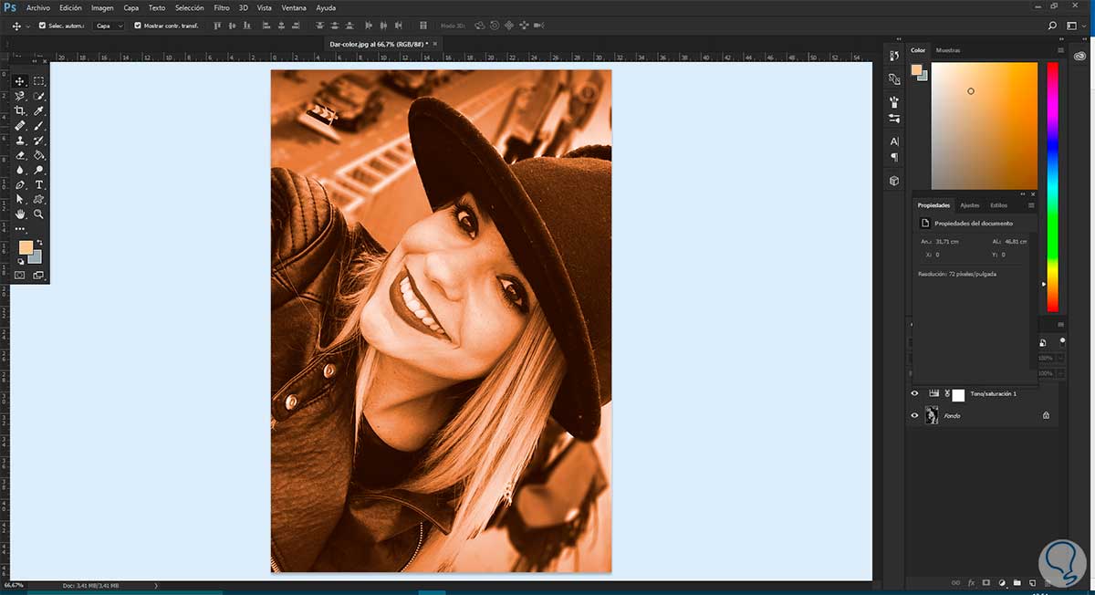Open the Properties panel options menu
The image size is (1095, 595).
[x=1031, y=205]
